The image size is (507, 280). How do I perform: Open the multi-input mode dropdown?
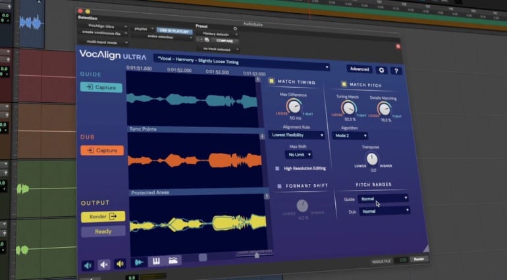tap(104, 42)
